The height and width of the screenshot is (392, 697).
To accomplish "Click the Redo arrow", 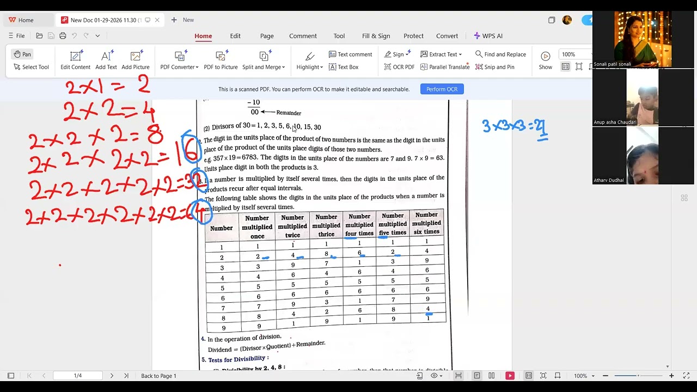I will pyautogui.click(x=86, y=36).
